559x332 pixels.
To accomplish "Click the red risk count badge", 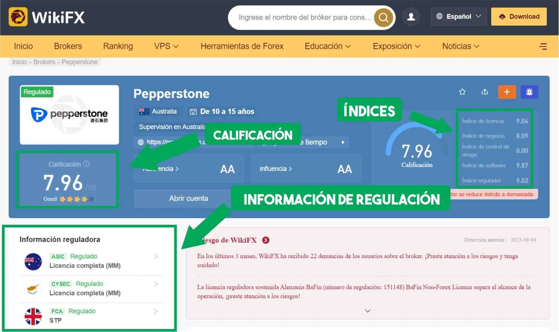I will 266,240.
